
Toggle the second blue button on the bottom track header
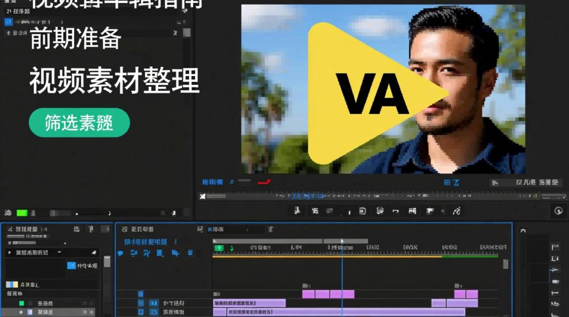pyautogui.click(x=154, y=312)
